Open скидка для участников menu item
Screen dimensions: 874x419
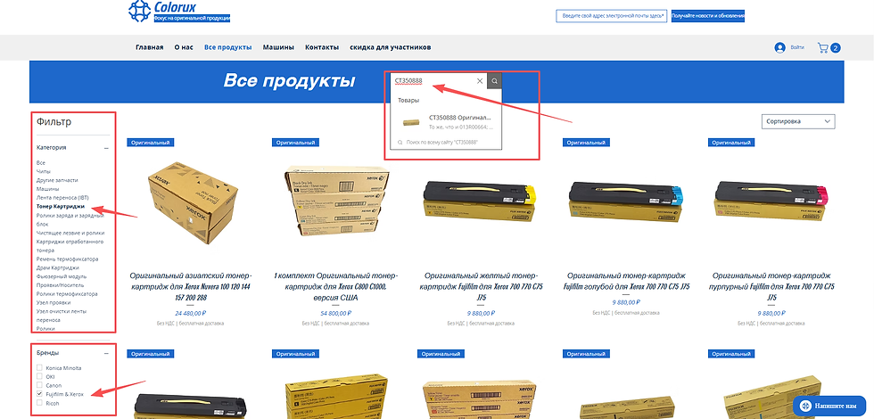pos(391,47)
